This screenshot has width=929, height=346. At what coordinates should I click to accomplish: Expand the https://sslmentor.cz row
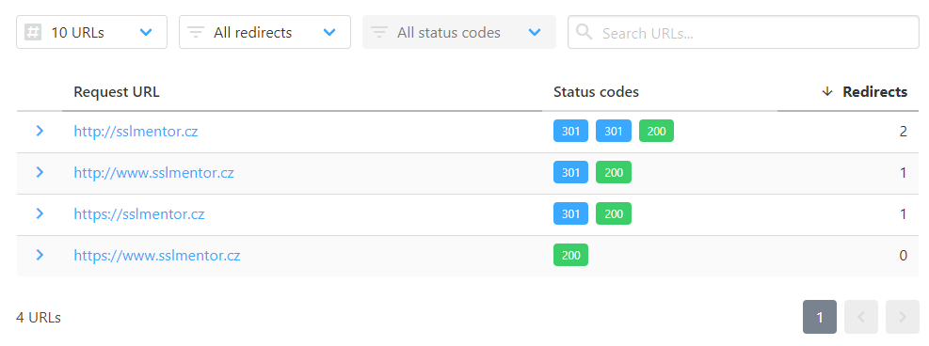[x=40, y=214]
